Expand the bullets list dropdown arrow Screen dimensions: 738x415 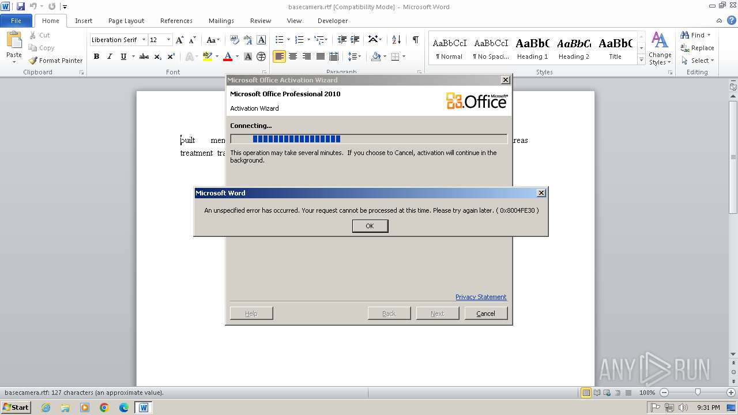[289, 40]
